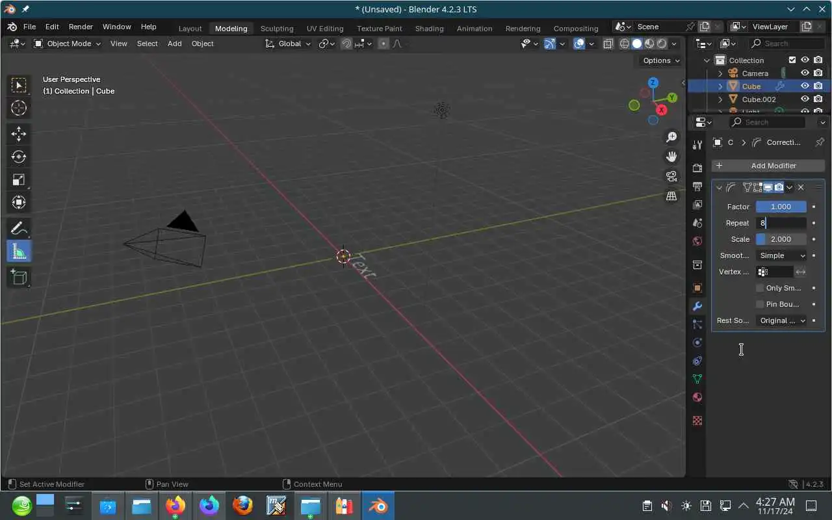Toggle Cube.002 visibility eye in outliner
832x520 pixels.
tap(805, 99)
